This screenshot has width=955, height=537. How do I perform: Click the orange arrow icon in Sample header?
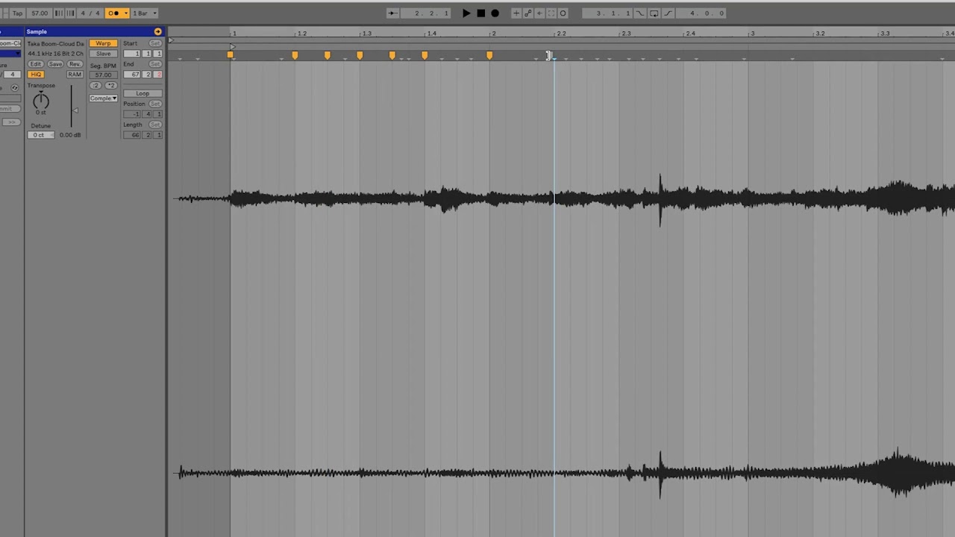pyautogui.click(x=157, y=31)
